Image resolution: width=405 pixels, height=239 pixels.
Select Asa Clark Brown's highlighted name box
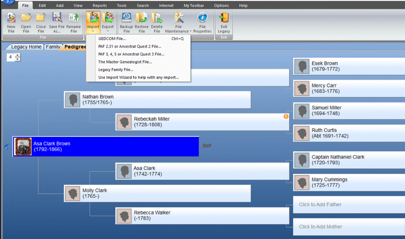pos(106,147)
